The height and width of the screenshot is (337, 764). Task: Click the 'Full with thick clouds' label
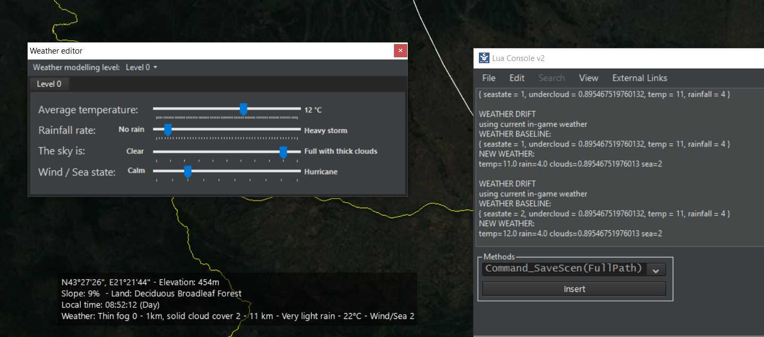click(341, 151)
